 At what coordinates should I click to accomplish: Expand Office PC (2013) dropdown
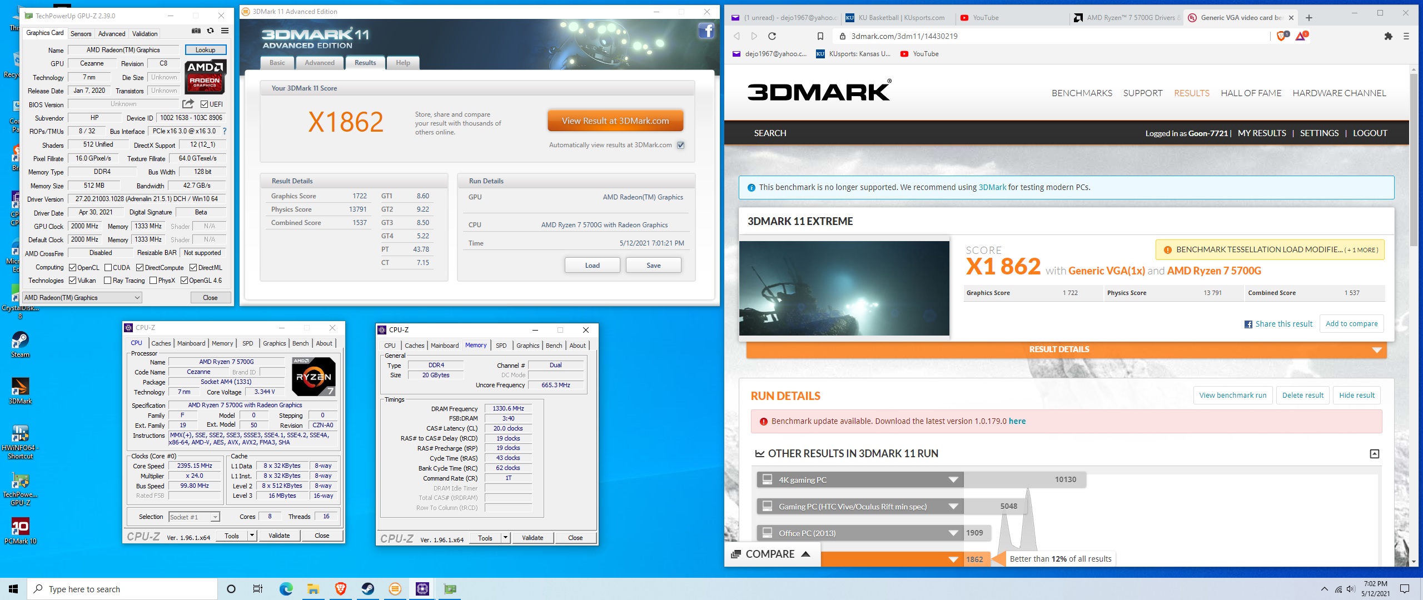(x=953, y=533)
